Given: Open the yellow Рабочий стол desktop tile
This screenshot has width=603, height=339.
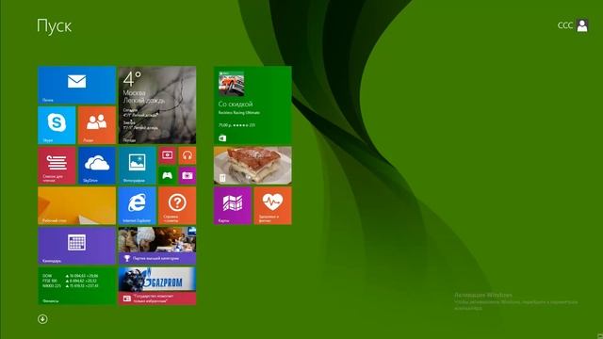Looking at the screenshot, I should point(77,205).
